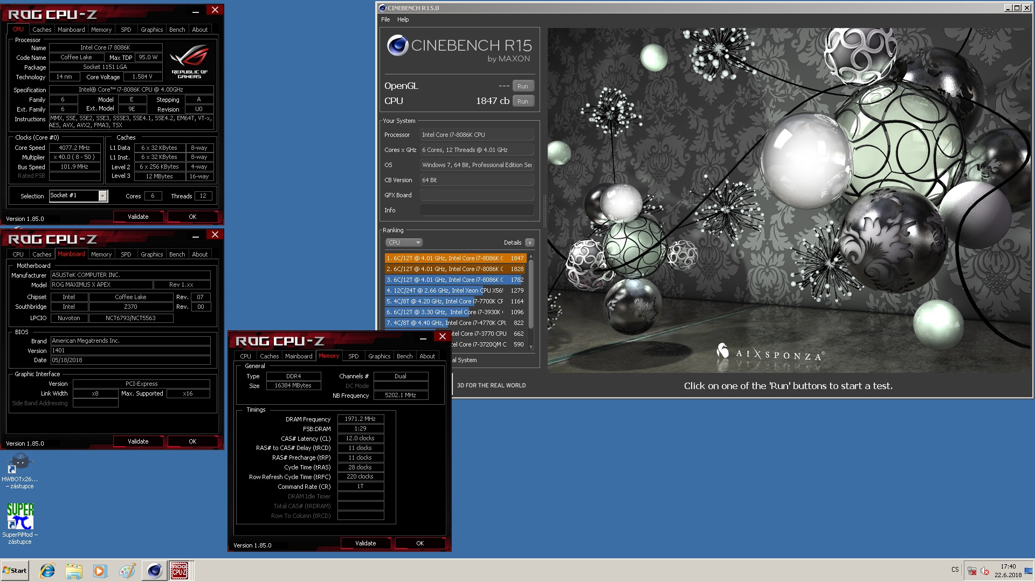The height and width of the screenshot is (582, 1035).
Task: Select i7-3930K ranking entry scoring 1096
Action: click(x=455, y=312)
